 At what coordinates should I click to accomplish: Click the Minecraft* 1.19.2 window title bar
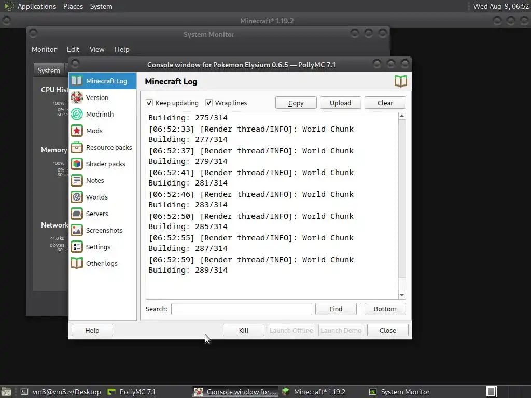[267, 21]
